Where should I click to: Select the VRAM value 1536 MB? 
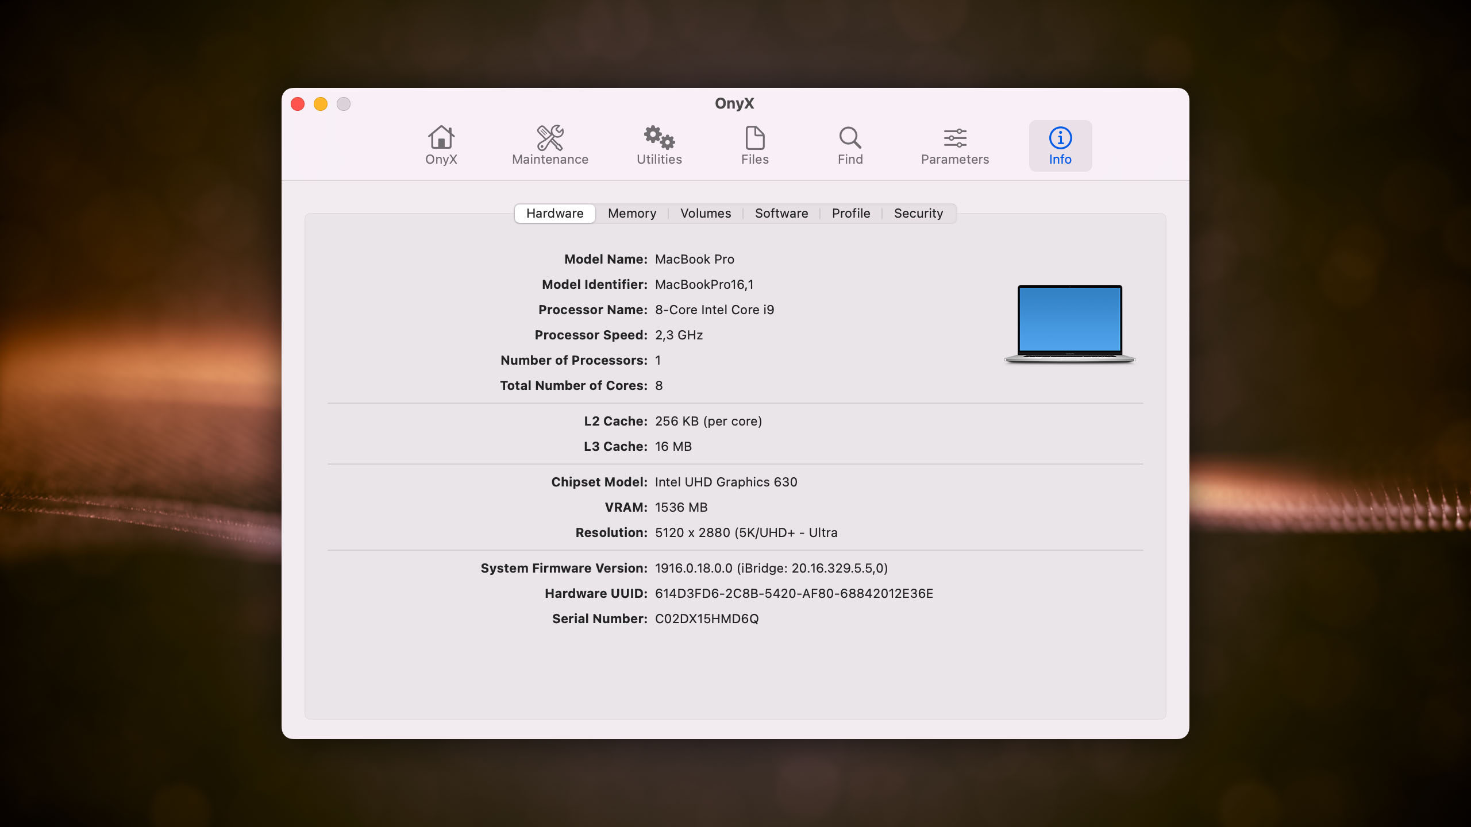(681, 507)
